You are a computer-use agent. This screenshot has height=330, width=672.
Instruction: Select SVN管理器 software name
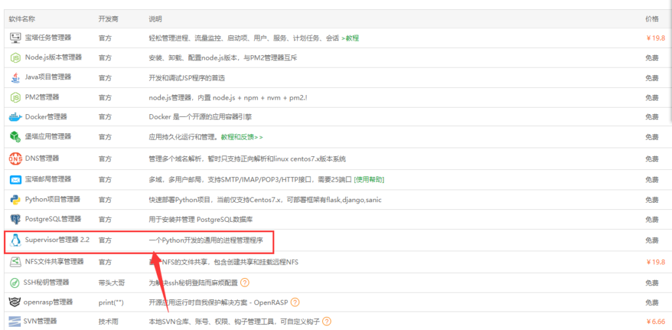pos(41,321)
